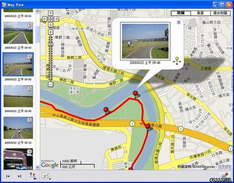Image resolution: width=234 pixels, height=183 pixels.
Task: Open the 使用條款 terms of use link
Action: [x=225, y=167]
